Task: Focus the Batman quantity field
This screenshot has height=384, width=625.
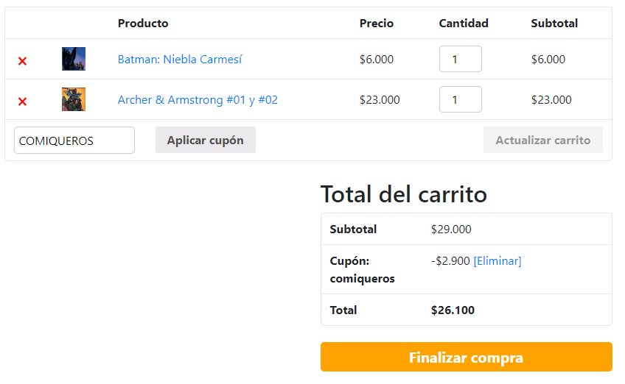Action: (461, 59)
